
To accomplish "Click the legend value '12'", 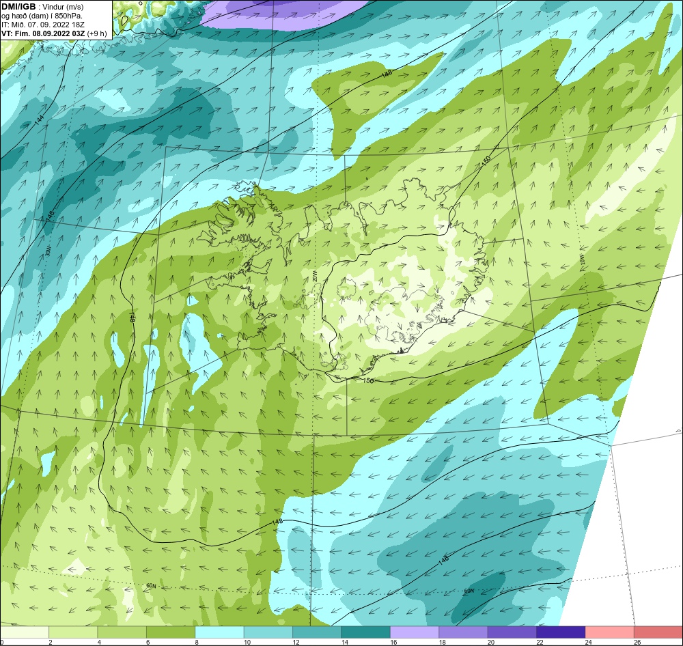I will [x=296, y=642].
